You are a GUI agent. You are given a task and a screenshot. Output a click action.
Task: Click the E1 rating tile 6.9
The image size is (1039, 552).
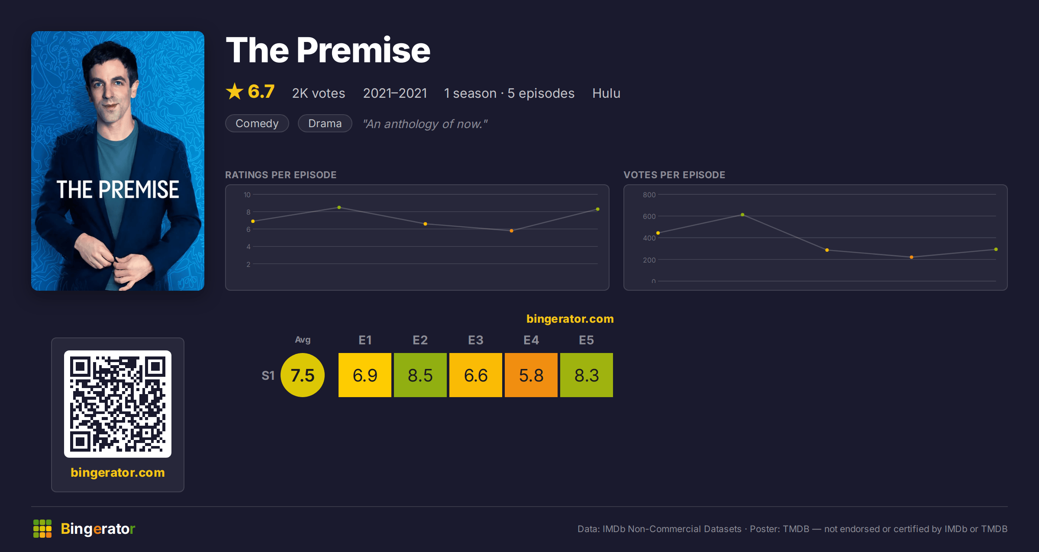[x=365, y=375]
